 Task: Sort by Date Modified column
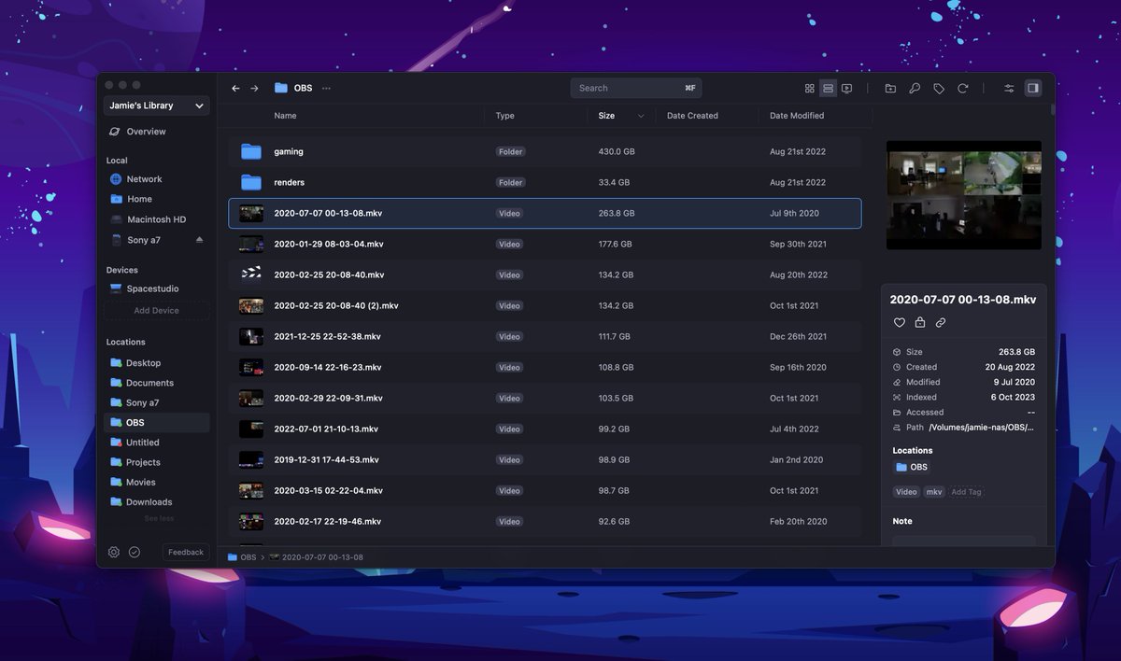tap(797, 116)
